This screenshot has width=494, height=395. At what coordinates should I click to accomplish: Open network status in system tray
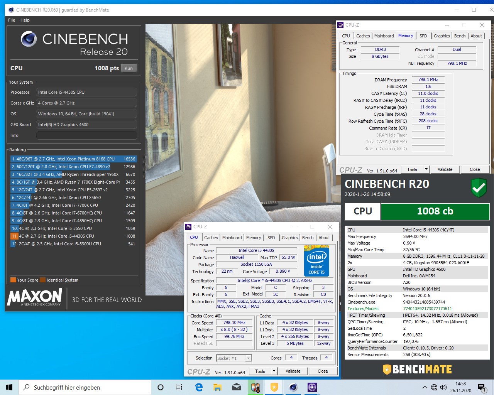[x=434, y=387]
